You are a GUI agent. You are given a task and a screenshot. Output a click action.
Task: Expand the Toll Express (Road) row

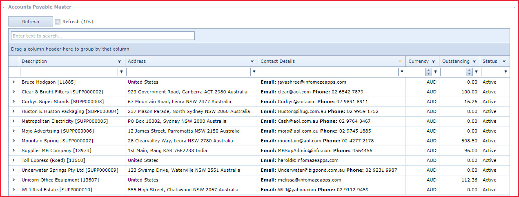point(13,160)
